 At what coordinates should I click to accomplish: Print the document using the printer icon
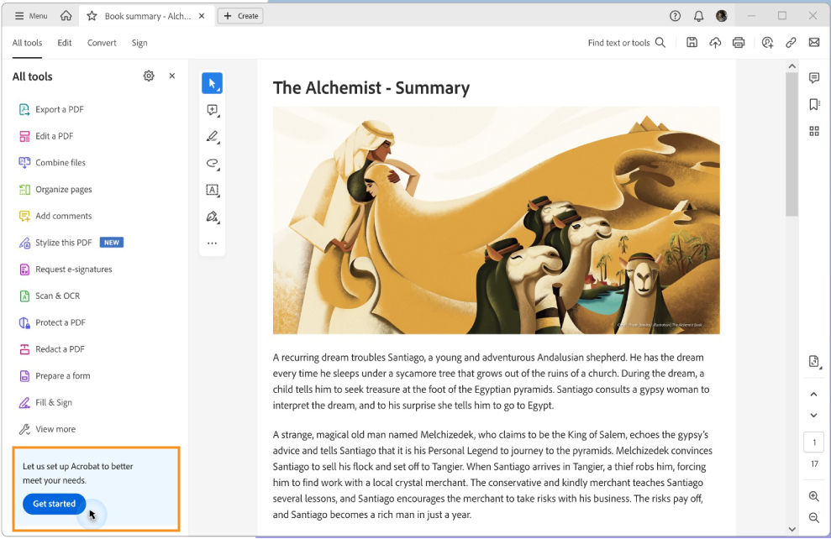(739, 42)
